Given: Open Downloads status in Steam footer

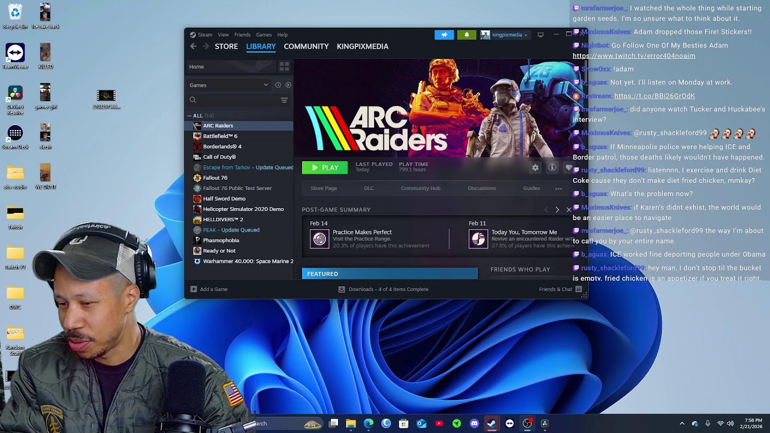Looking at the screenshot, I should coord(383,289).
